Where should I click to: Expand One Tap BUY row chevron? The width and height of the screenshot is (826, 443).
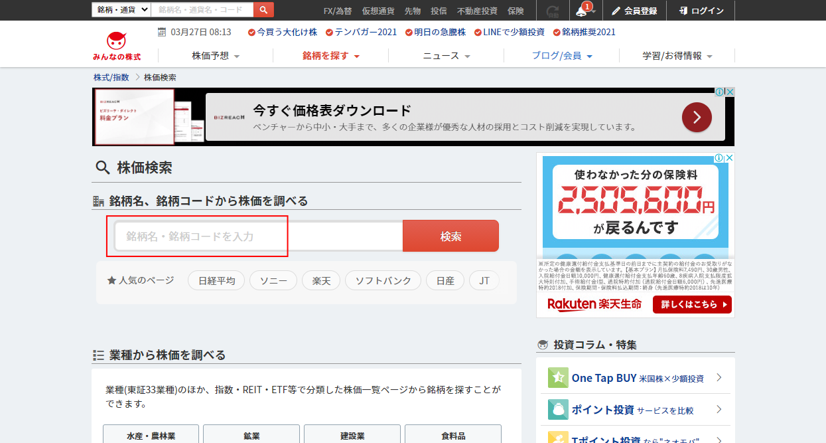click(719, 378)
